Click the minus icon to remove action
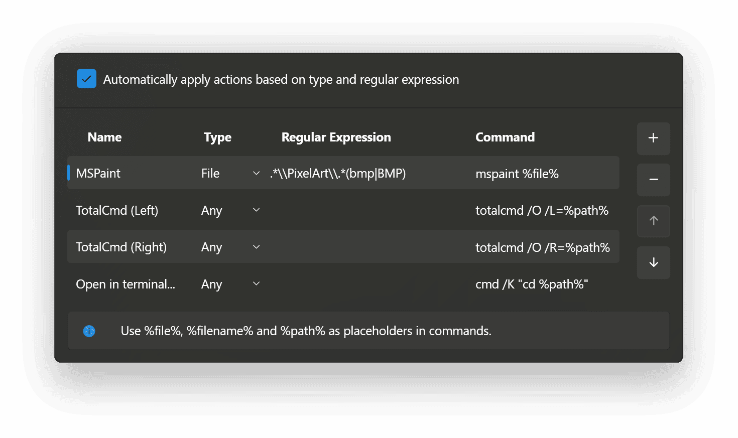 point(653,180)
